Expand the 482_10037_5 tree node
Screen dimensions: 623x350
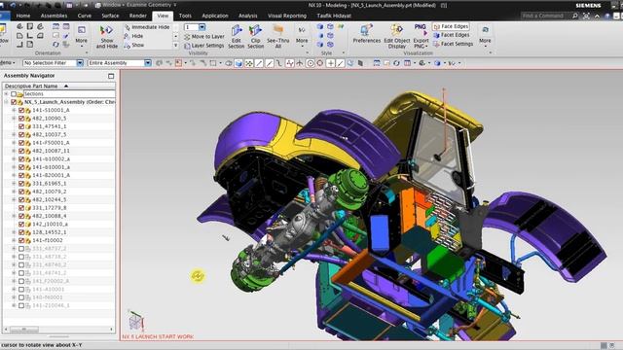[x=14, y=134]
